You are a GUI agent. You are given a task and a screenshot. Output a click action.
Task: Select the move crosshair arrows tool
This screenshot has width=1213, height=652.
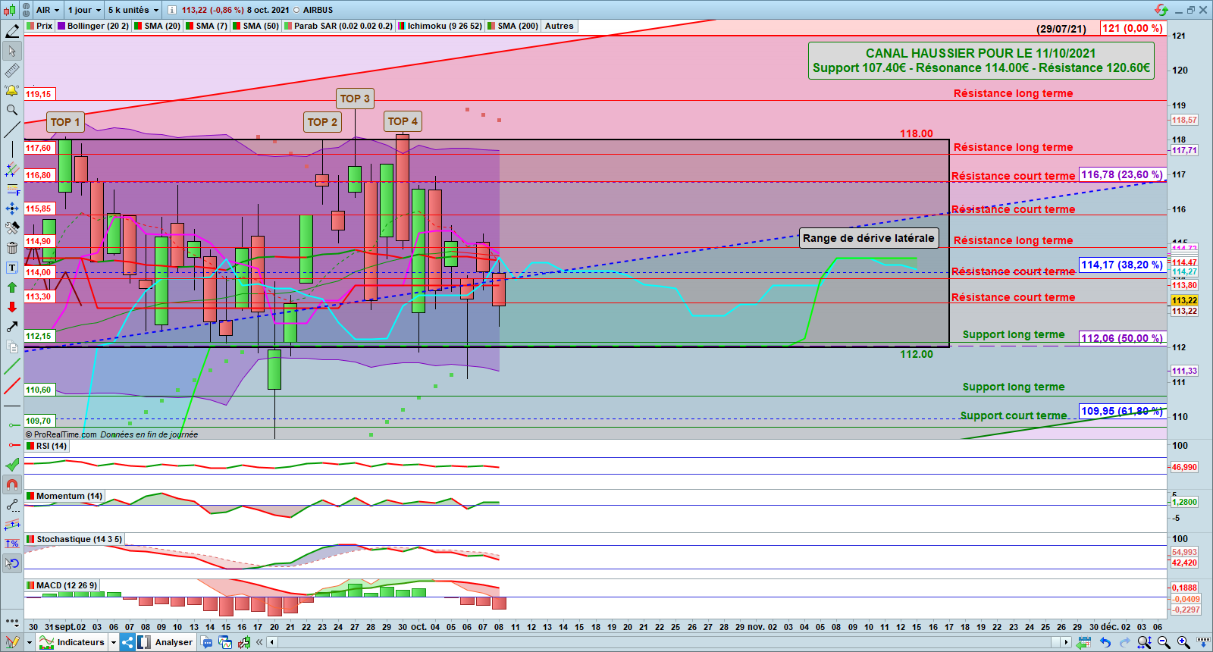tap(12, 208)
